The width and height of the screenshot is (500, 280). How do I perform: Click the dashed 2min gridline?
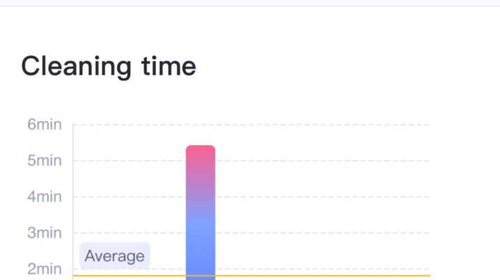pyautogui.click(x=314, y=269)
